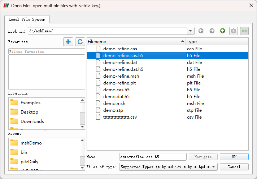Expand the Look in path dropdown
This screenshot has height=179, width=257.
(x=191, y=31)
